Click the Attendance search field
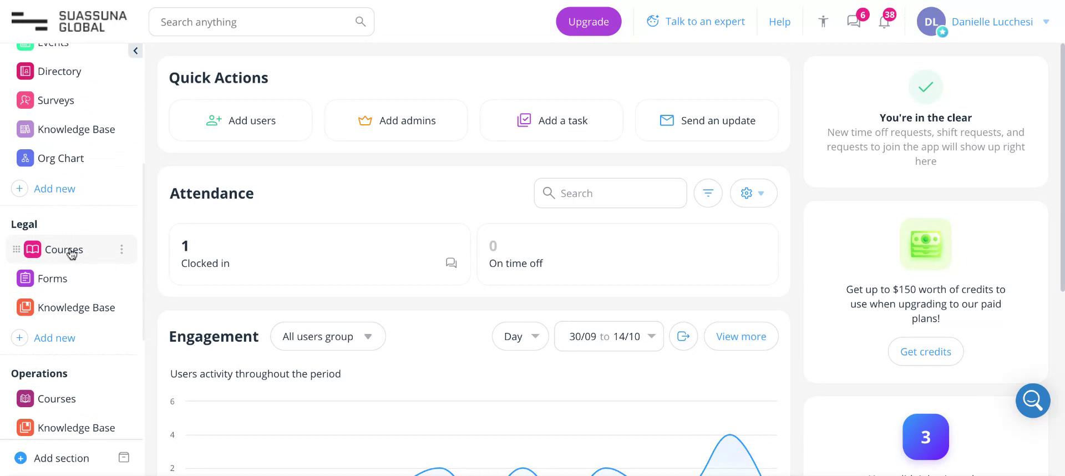 [x=610, y=193]
